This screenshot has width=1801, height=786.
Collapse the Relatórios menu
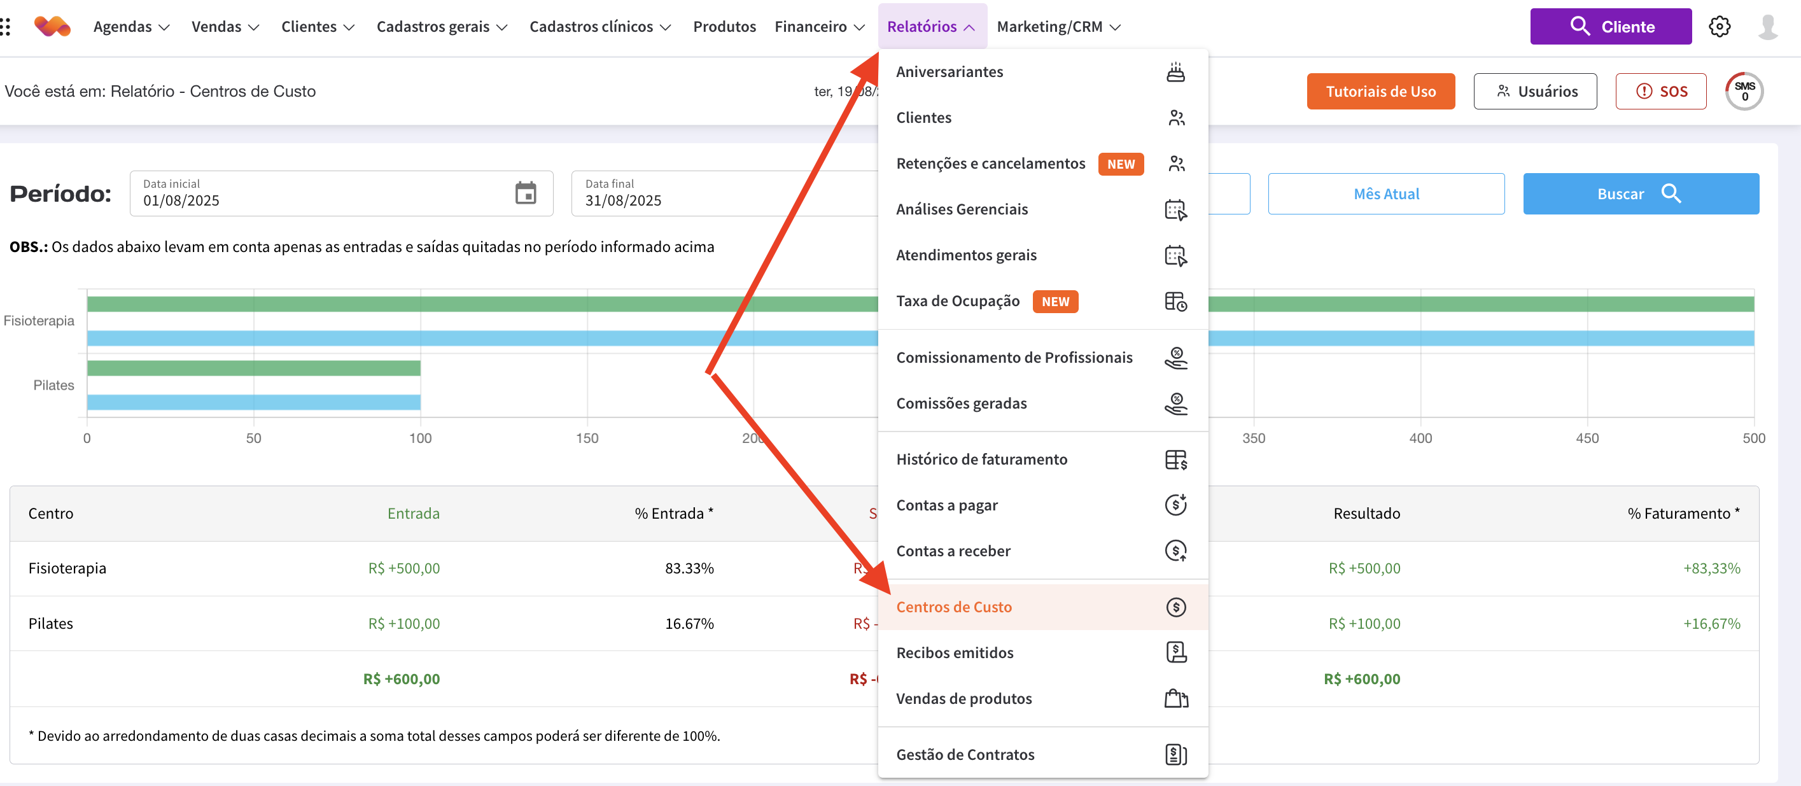pyautogui.click(x=931, y=27)
